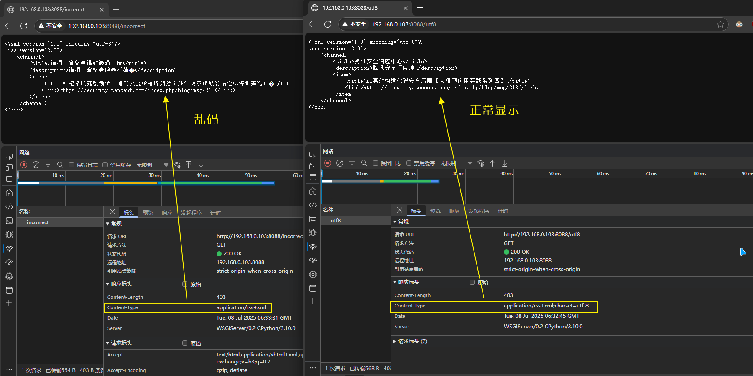The image size is (753, 376).
Task: Open filter icon in left network toolbar
Action: click(48, 165)
